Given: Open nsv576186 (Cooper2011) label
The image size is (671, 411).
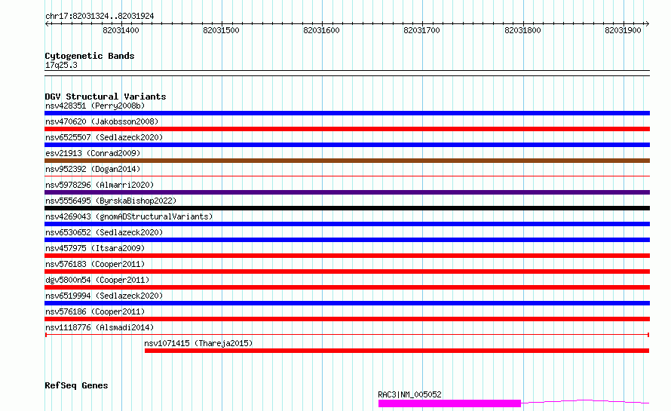Looking at the screenshot, I should [95, 311].
